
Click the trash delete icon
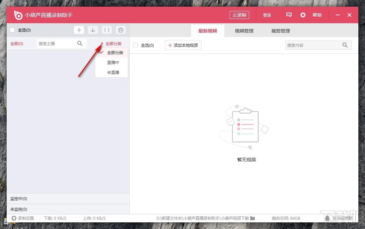[x=120, y=30]
